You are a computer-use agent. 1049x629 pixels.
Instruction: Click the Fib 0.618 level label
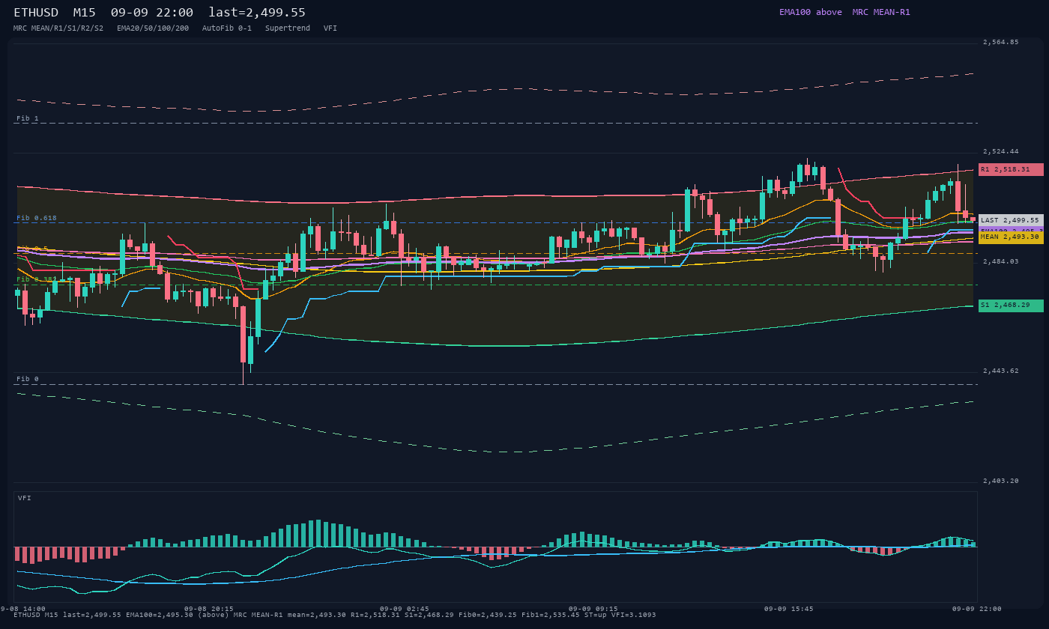[37, 218]
